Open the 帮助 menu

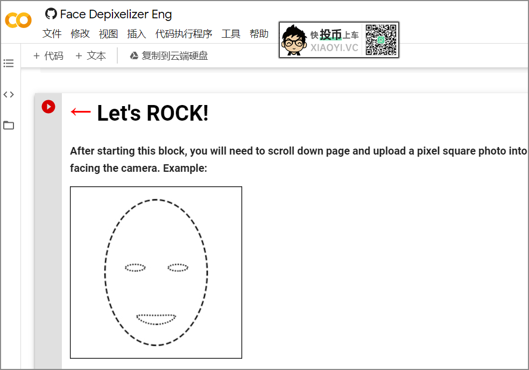coord(259,34)
